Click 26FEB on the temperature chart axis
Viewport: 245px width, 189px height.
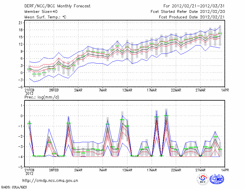[54, 90]
